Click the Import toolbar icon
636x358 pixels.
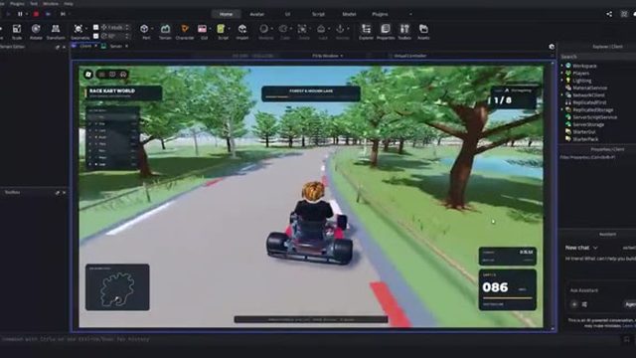[242, 32]
